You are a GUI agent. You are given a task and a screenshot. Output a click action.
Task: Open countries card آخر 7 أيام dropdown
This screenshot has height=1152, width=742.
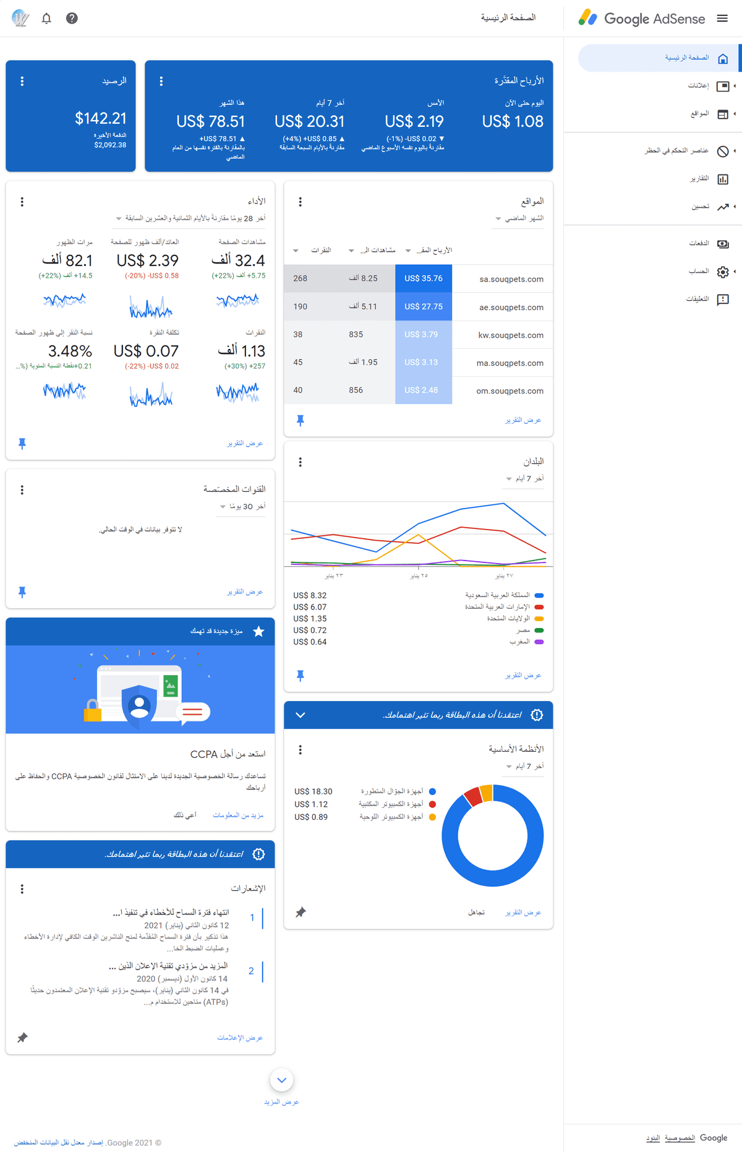[524, 479]
